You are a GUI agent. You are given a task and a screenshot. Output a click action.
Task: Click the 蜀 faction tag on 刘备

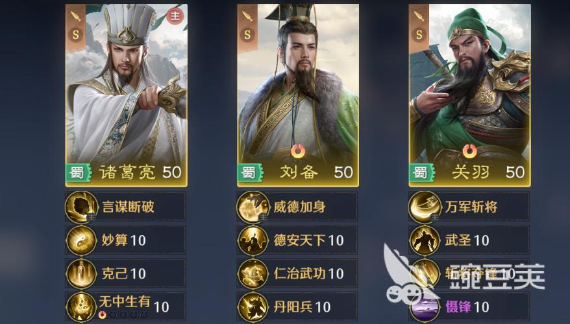(250, 173)
